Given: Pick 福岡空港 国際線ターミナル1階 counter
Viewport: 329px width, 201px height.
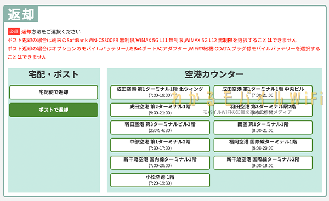Looking at the screenshot, I should tap(263, 145).
